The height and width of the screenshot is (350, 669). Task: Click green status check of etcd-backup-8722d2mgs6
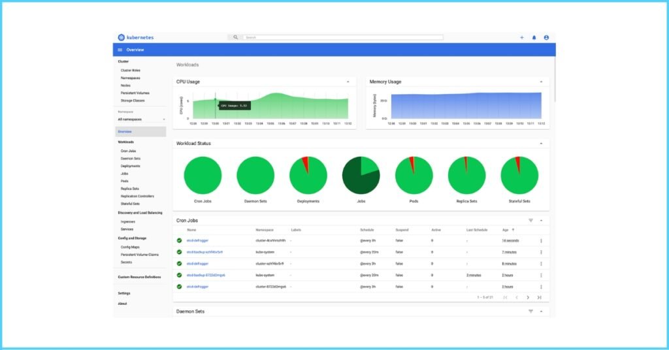pyautogui.click(x=179, y=275)
